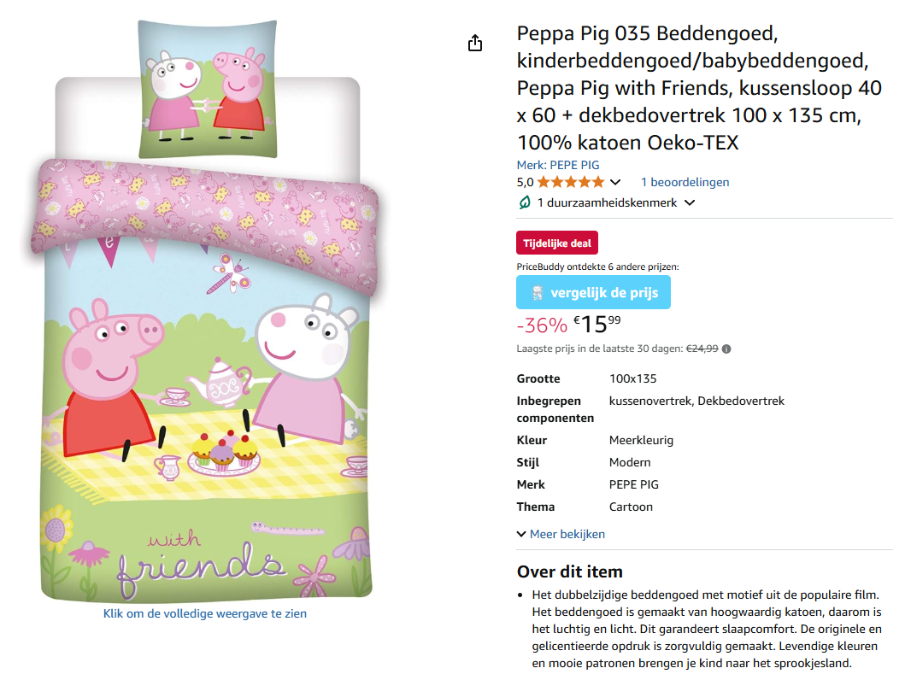Screen dimensions: 911x674
Task: View the 1 beoordelingen reviews link
Action: click(x=685, y=181)
